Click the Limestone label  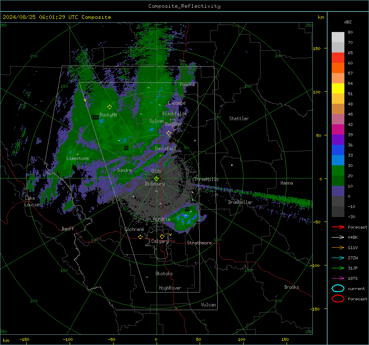(77, 158)
